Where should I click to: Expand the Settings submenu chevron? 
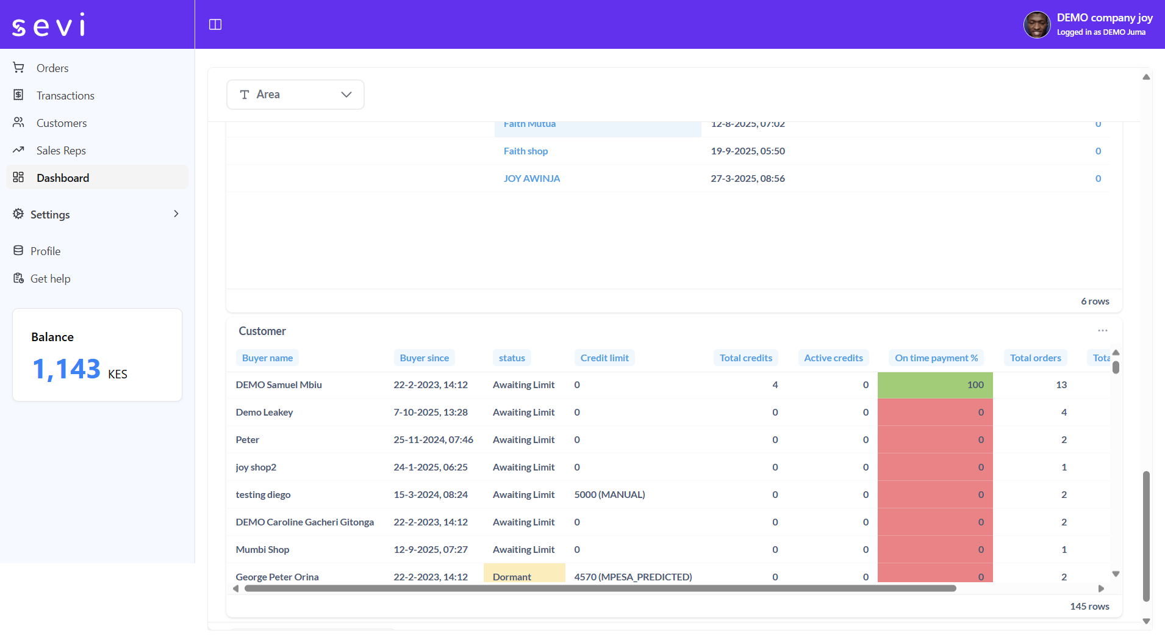click(x=176, y=214)
